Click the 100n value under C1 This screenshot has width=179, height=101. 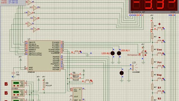coord(18,75)
